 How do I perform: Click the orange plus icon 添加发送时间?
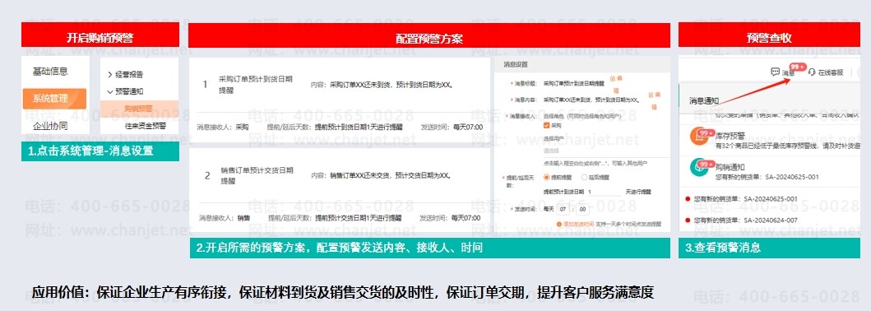tap(558, 224)
